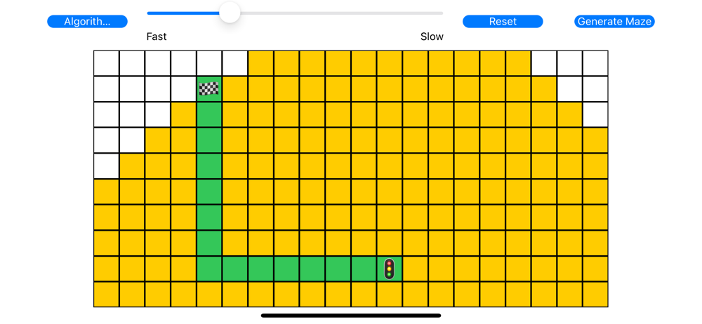702x324 pixels.
Task: Click the green corner cell where path turns
Action: [209, 269]
